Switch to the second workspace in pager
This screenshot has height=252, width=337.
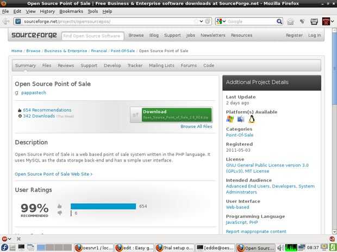(x=49, y=248)
